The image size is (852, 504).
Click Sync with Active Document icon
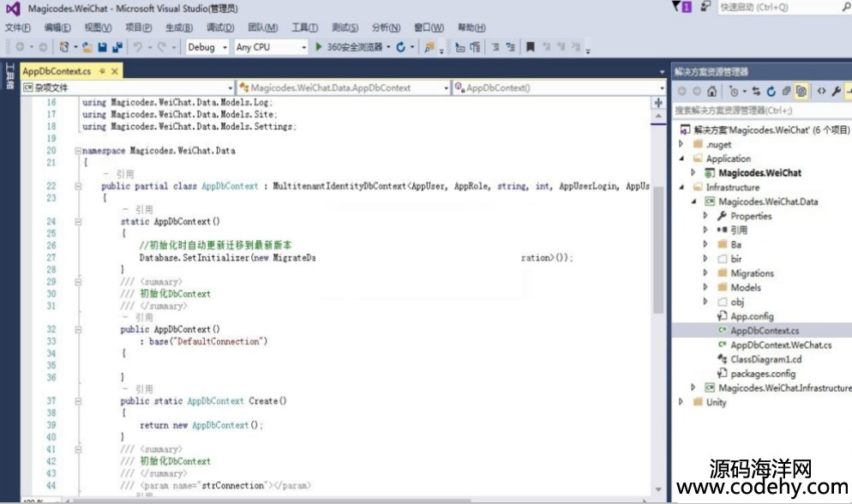756,91
